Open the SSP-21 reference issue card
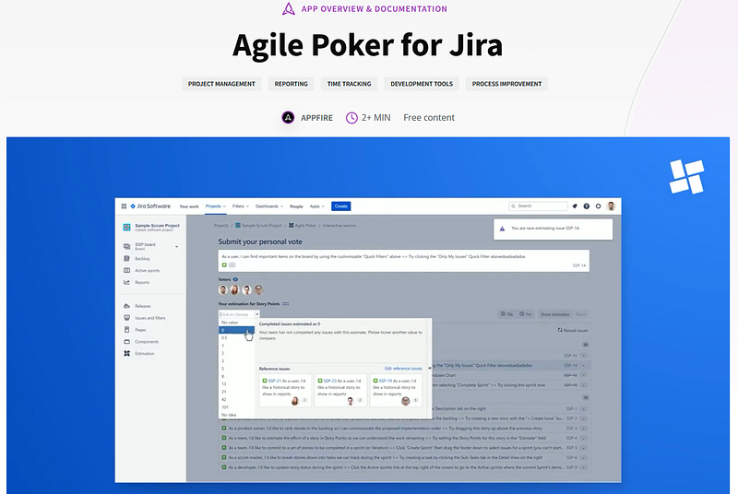This screenshot has width=738, height=494. (285, 390)
